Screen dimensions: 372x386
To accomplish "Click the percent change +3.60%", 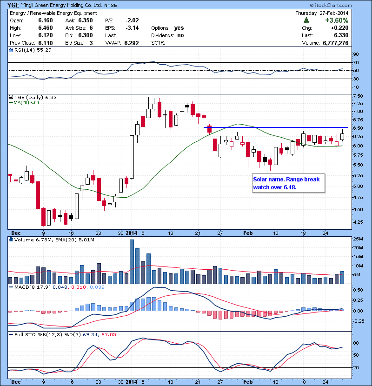I will [x=337, y=20].
